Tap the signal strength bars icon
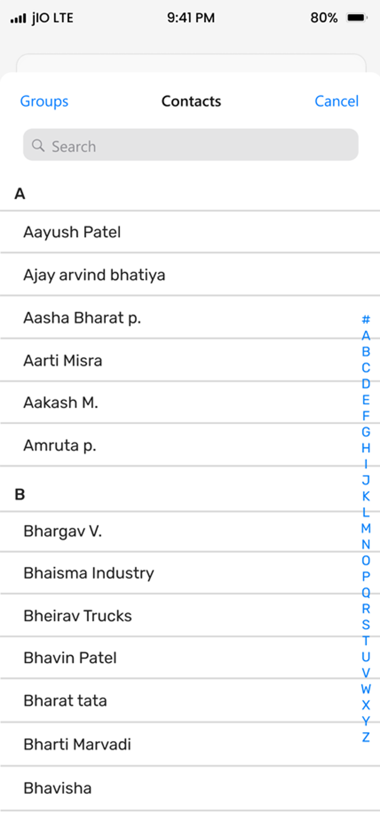Viewport: 380px width, 823px height. pos(18,18)
